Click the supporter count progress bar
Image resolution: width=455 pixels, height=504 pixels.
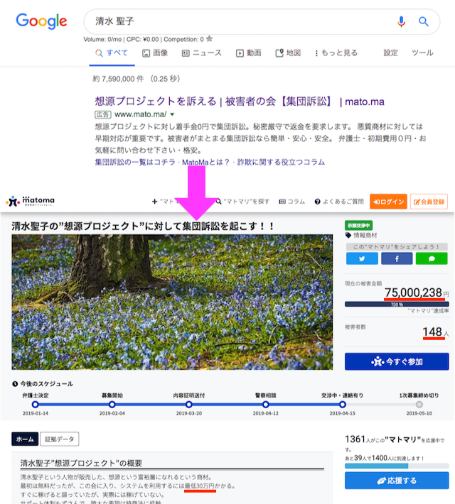click(x=397, y=466)
